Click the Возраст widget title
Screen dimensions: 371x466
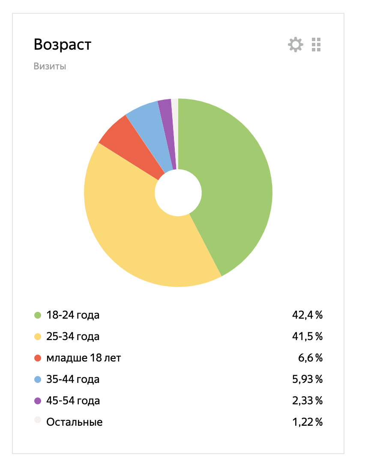[x=63, y=45]
